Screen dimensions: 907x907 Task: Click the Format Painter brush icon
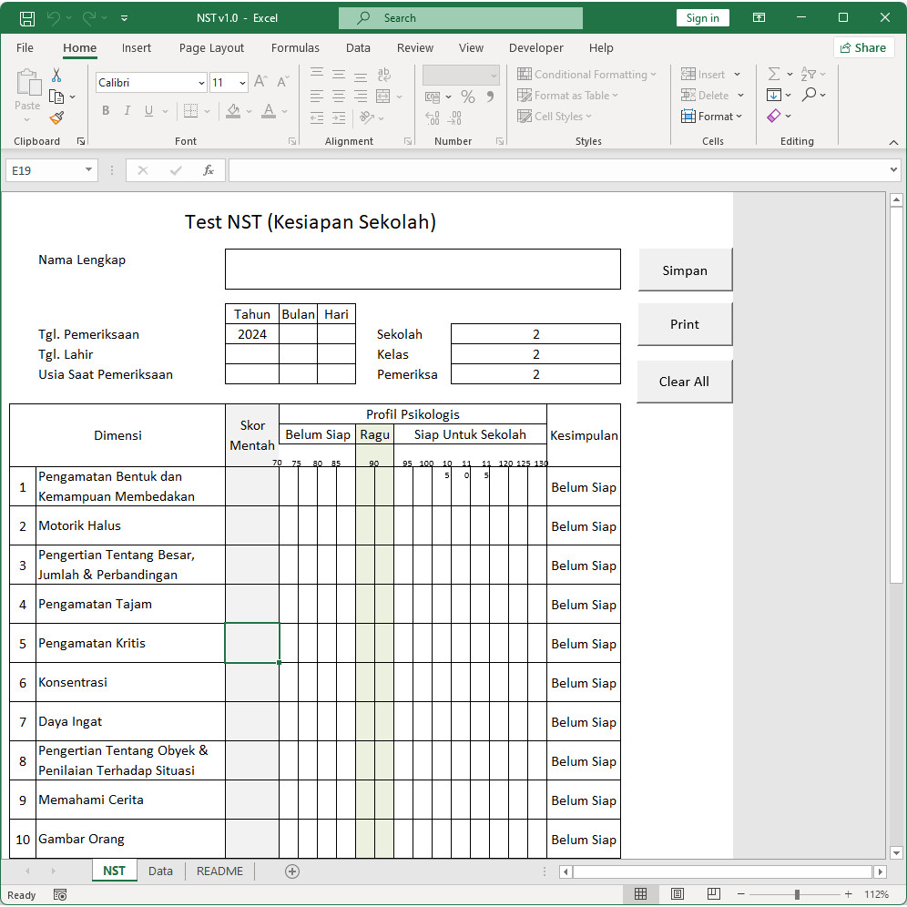pos(56,117)
